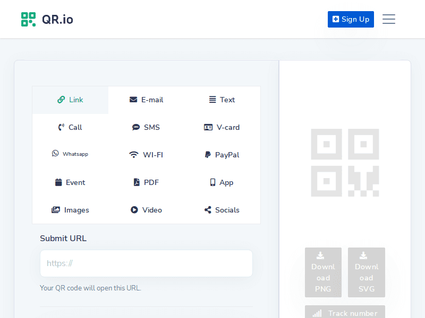Select the Call phone icon option
This screenshot has width=425, height=318.
click(x=62, y=127)
